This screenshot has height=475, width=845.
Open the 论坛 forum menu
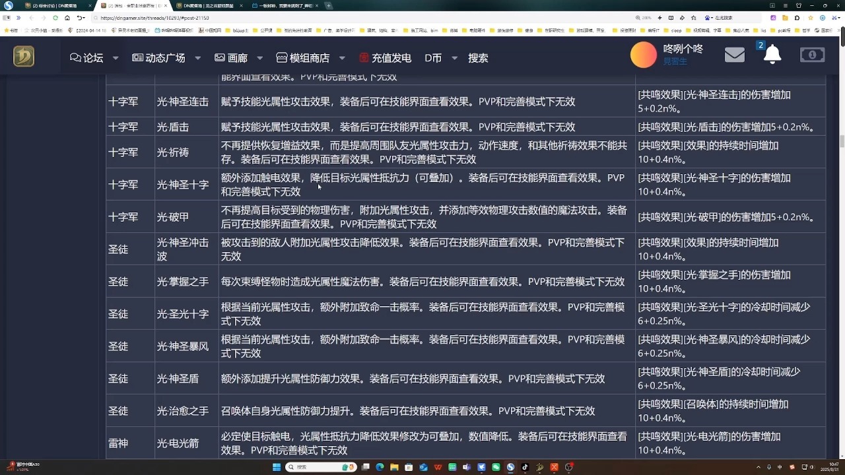86,58
